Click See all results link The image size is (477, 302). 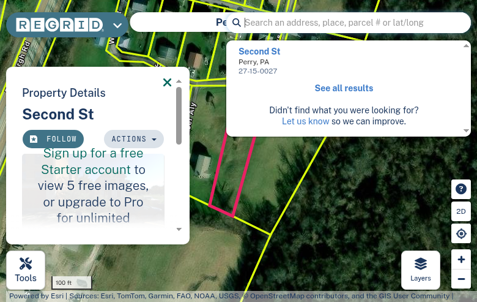pyautogui.click(x=344, y=88)
